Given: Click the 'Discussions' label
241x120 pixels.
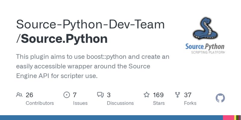Looking at the screenshot, I should pos(120,103).
